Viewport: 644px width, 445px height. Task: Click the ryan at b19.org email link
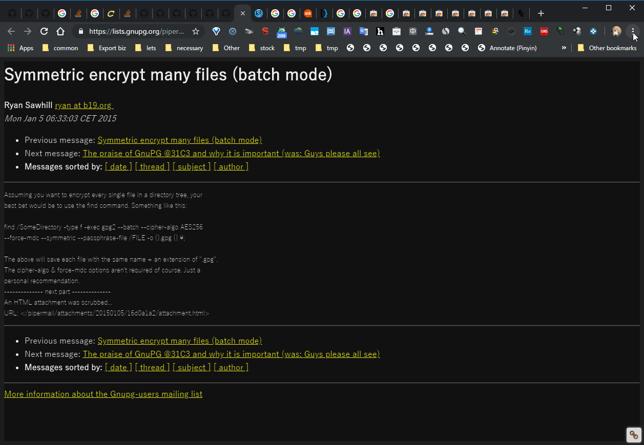[84, 105]
